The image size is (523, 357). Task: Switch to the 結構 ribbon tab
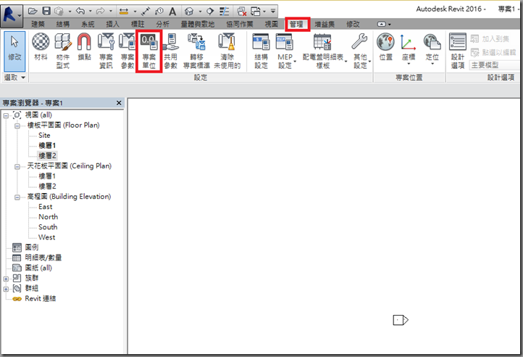tap(63, 24)
